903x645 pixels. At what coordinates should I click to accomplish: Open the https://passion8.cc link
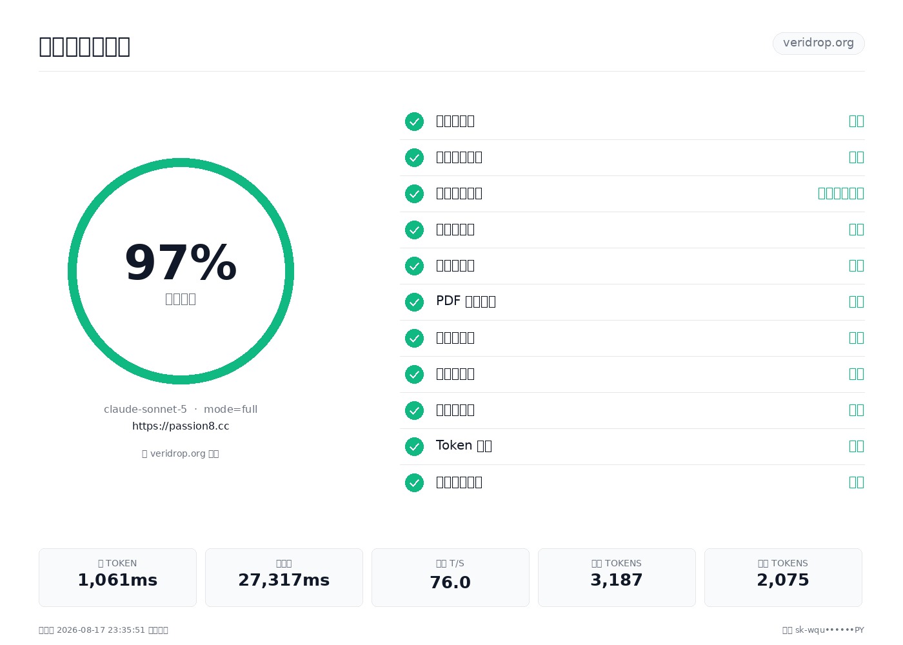click(181, 426)
